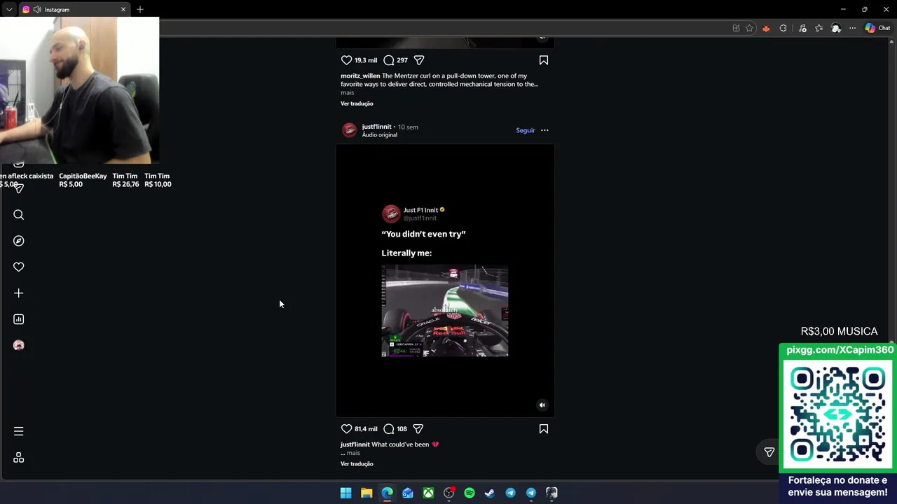
Task: Open notifications heart in sidebar
Action: click(x=19, y=267)
